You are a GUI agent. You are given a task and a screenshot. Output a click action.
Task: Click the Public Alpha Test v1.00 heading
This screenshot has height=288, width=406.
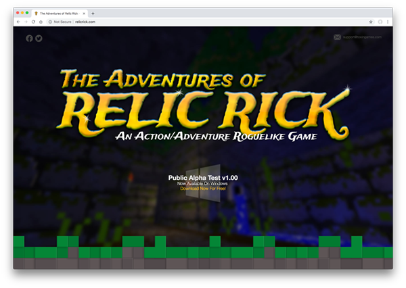[x=203, y=178]
